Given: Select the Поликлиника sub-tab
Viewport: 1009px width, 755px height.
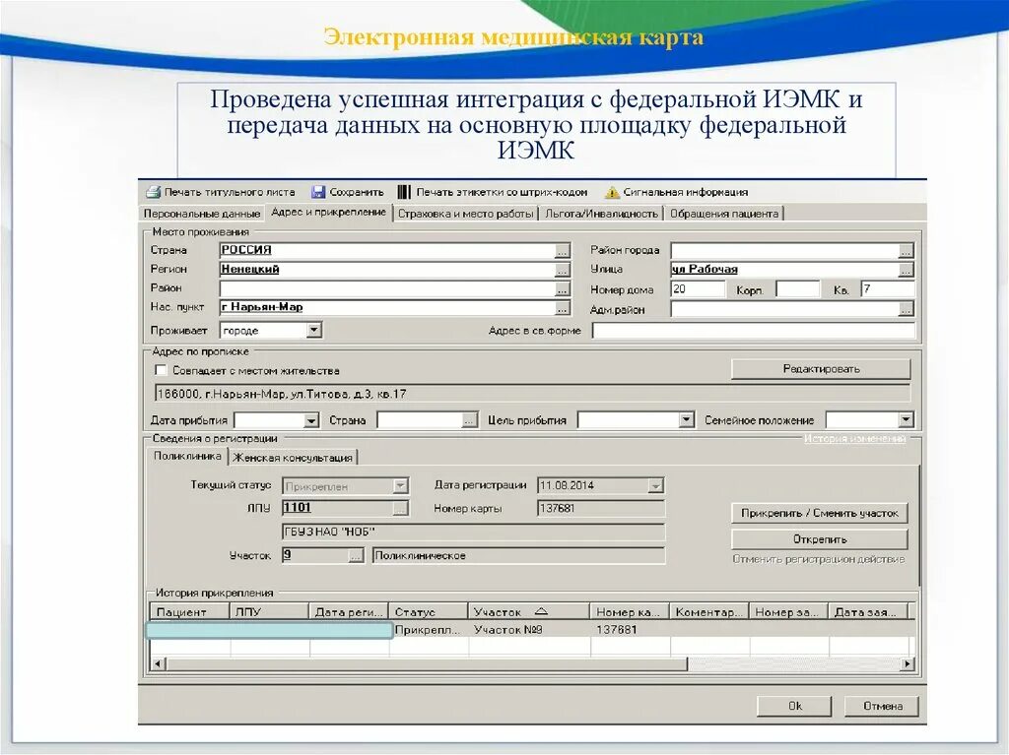Looking at the screenshot, I should point(187,456).
